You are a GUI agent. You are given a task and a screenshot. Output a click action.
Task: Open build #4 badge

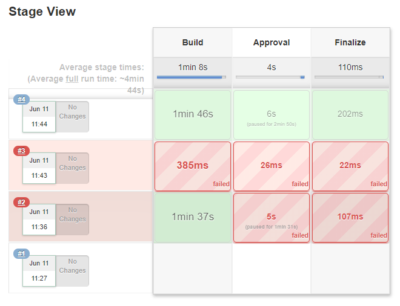point(21,99)
